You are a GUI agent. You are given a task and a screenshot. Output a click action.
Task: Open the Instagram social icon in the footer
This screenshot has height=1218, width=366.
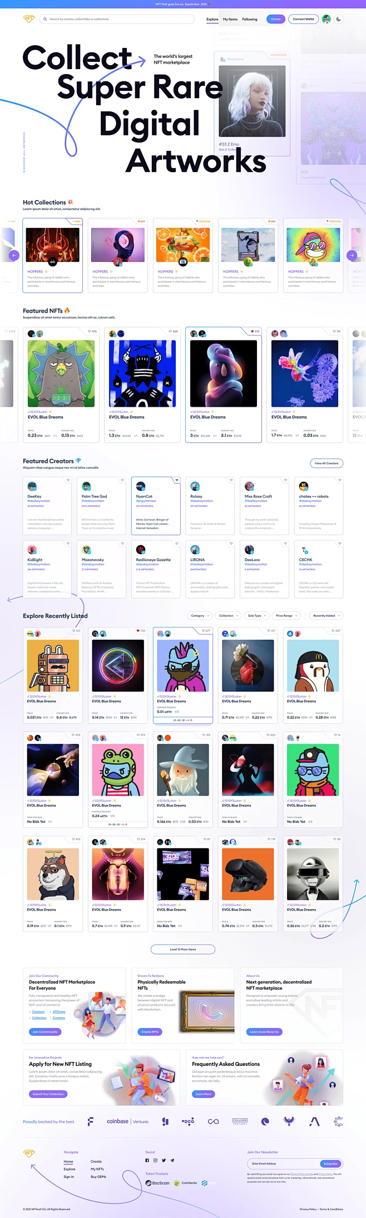click(156, 1160)
